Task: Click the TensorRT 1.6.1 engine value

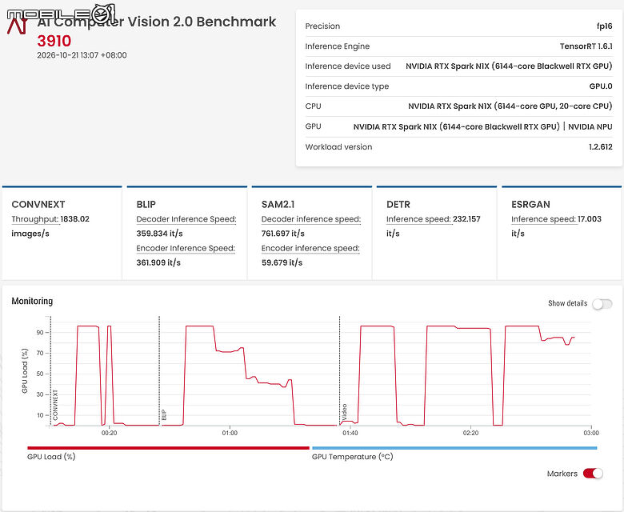Action: (x=586, y=46)
